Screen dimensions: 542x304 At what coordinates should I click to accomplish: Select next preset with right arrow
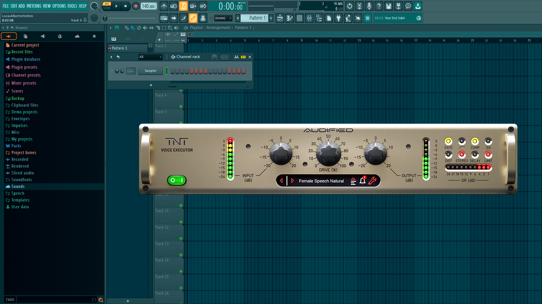click(292, 181)
